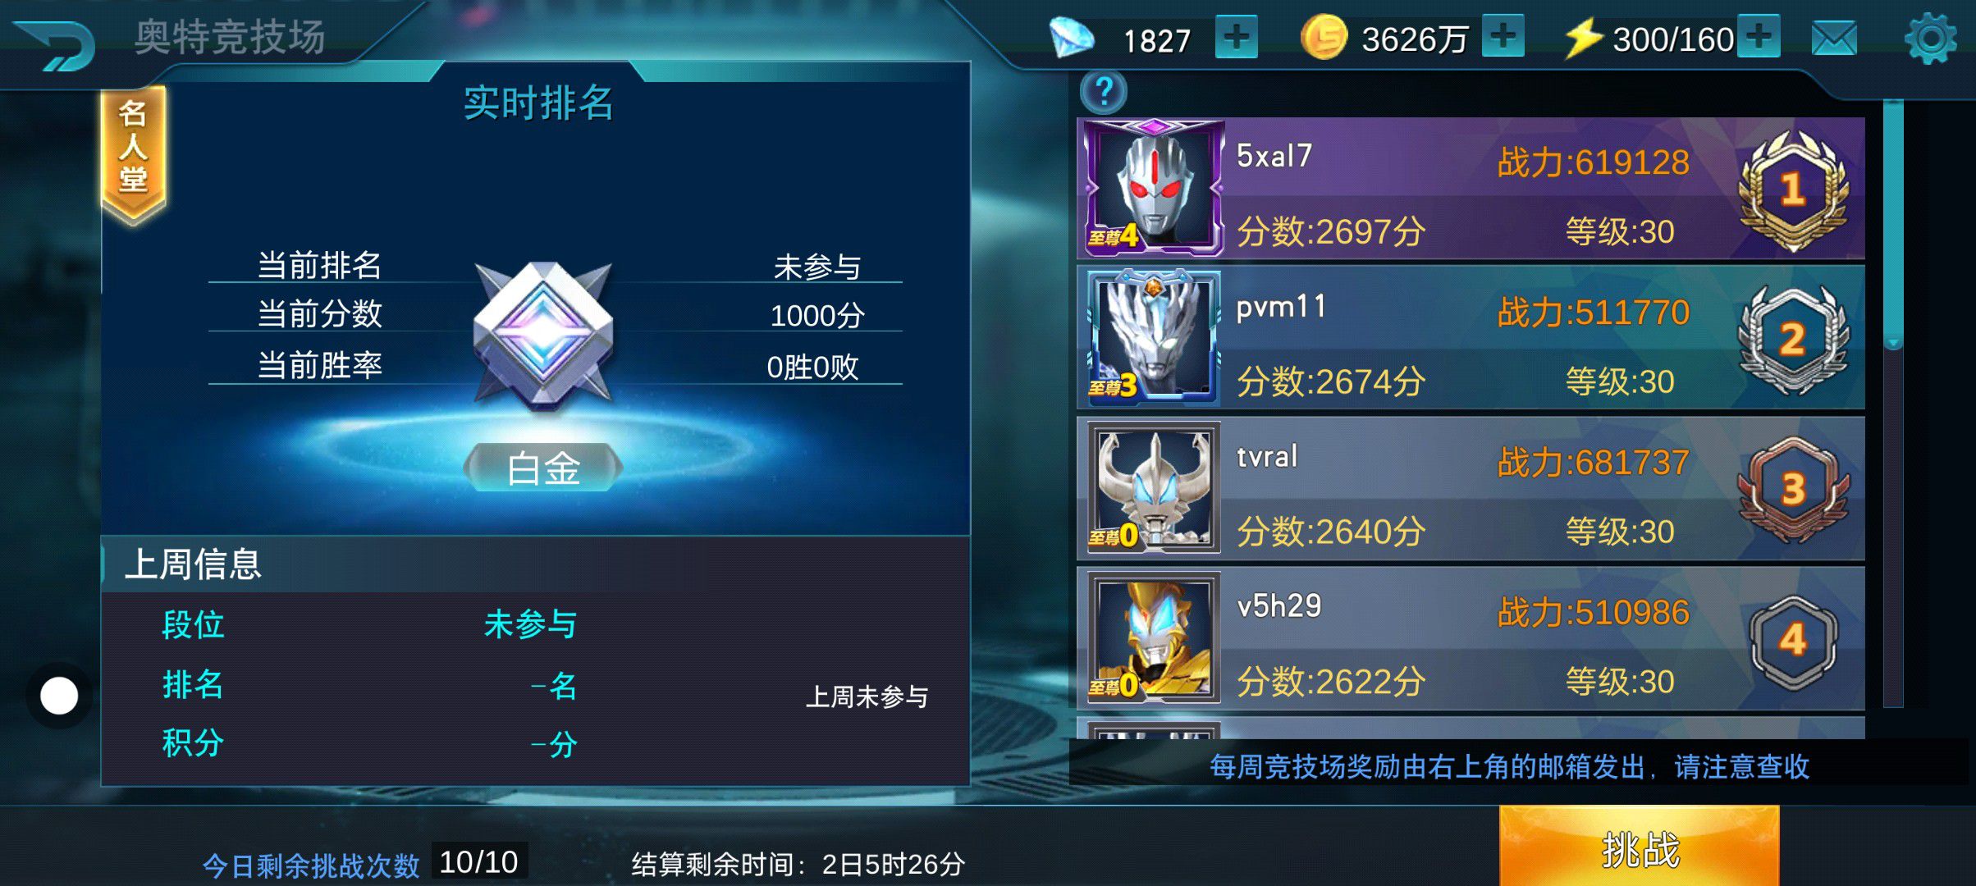Open the mailbox envelope icon
Viewport: 1976px width, 886px height.
[1834, 39]
